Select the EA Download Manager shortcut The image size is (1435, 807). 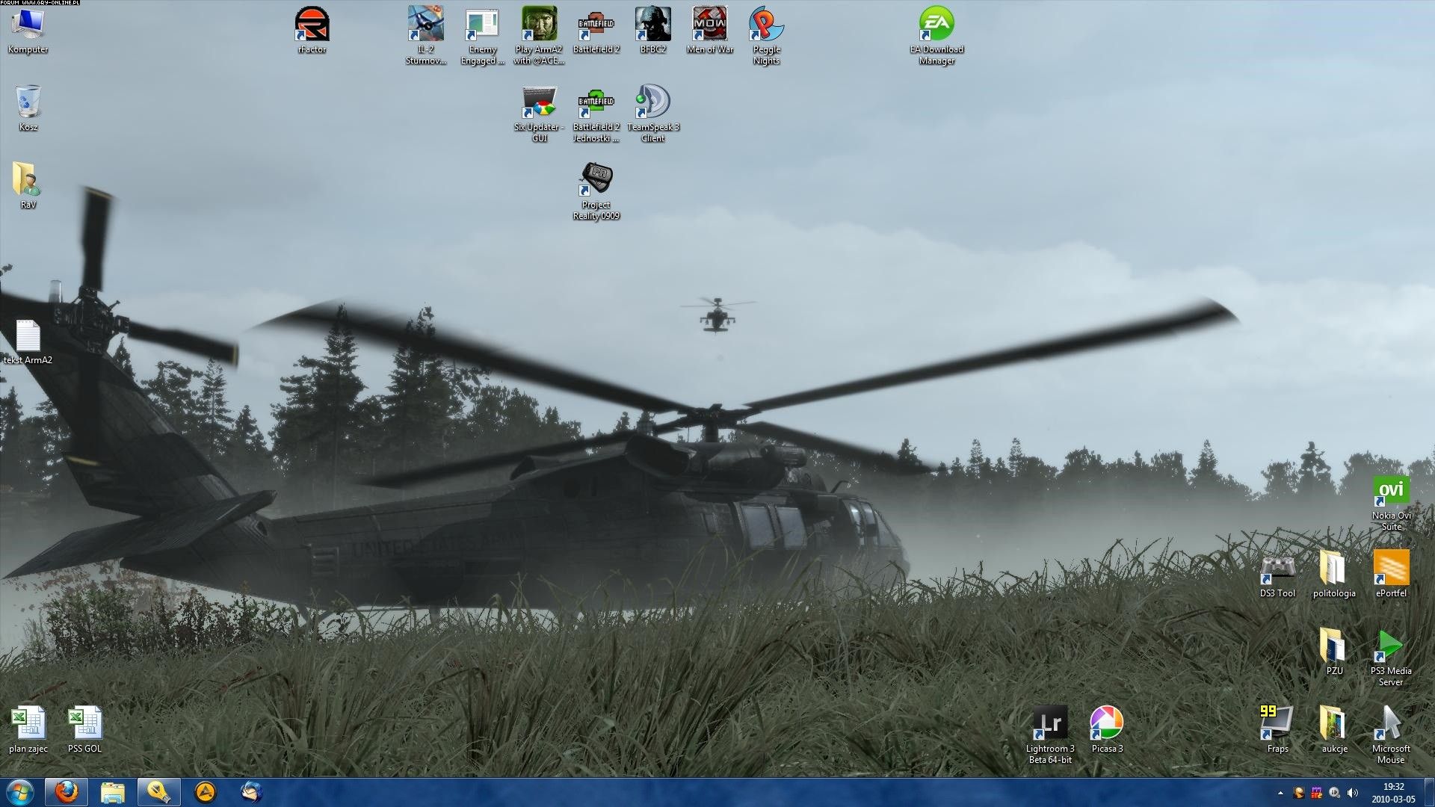[936, 26]
